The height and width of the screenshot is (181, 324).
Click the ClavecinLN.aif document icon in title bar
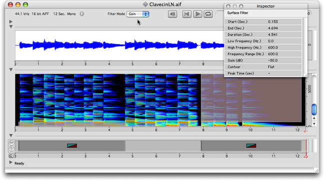145,4
